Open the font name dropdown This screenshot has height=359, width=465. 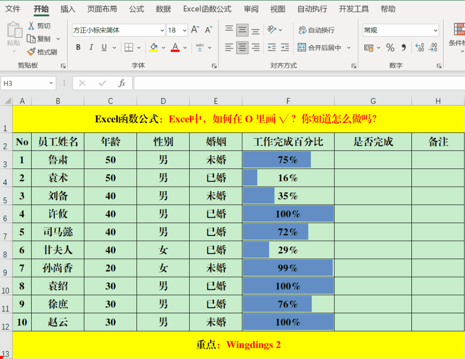[162, 30]
